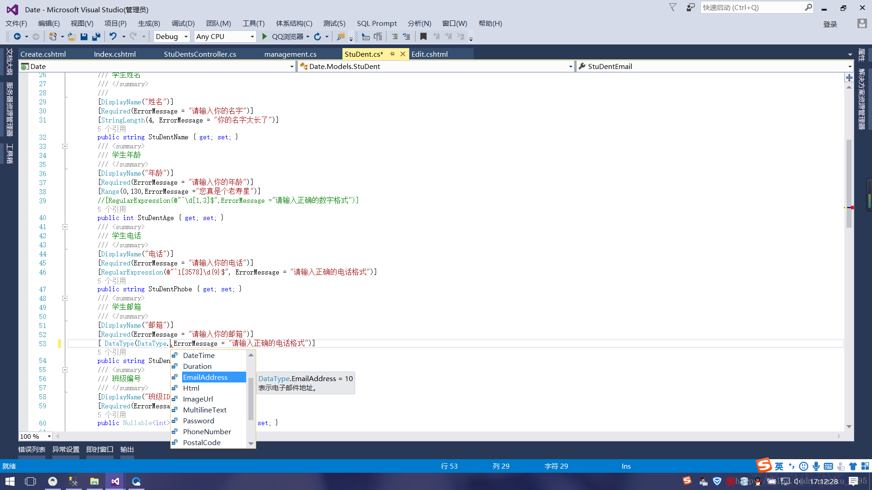Click the browser refresh icon

(317, 37)
